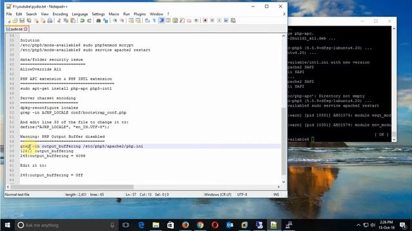
Task: Click the Synchronize Vertical Scrolling icon
Action: 131,21
